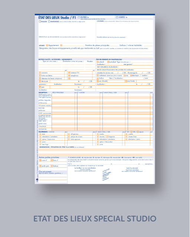Viewport: 190px width, 237px height.
Task: Select the PLAFOND row label
Action: [42, 108]
